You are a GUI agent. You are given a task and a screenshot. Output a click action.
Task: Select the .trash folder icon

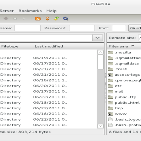(x=110, y=69)
